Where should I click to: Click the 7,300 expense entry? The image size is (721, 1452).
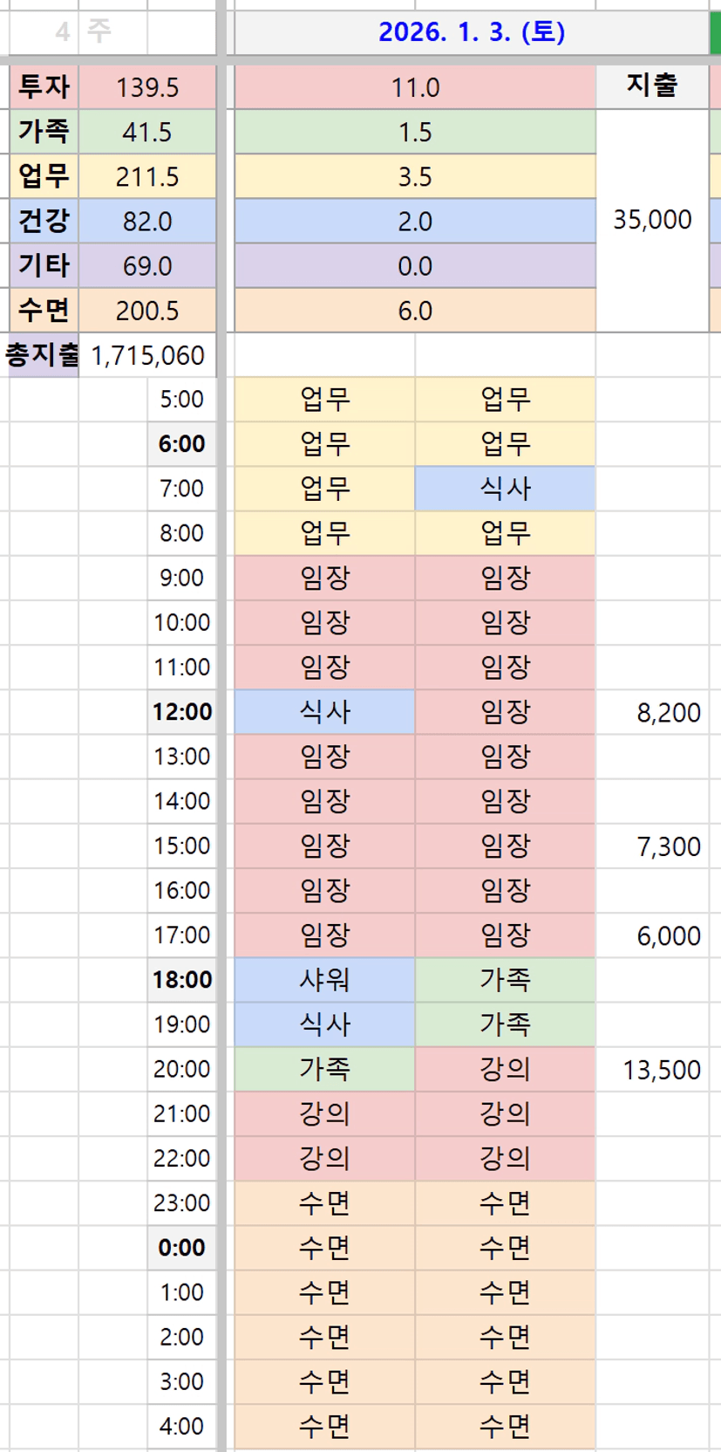point(668,846)
